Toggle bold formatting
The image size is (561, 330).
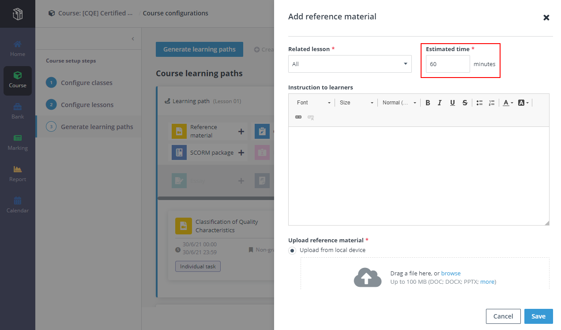tap(428, 103)
